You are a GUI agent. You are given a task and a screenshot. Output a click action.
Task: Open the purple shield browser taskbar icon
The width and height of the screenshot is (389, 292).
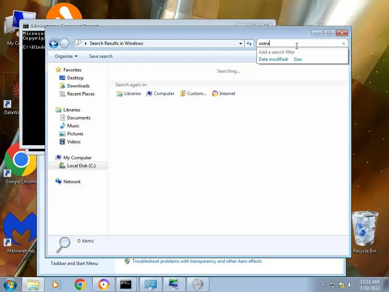[104, 284]
